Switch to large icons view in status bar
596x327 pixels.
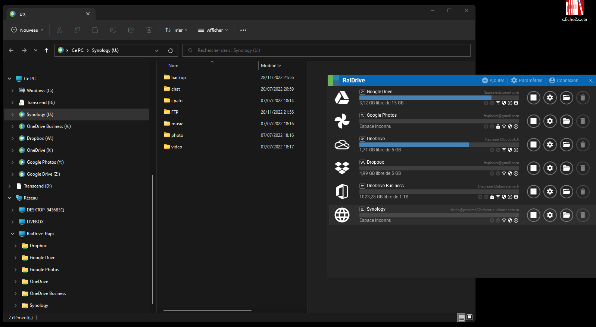469,318
